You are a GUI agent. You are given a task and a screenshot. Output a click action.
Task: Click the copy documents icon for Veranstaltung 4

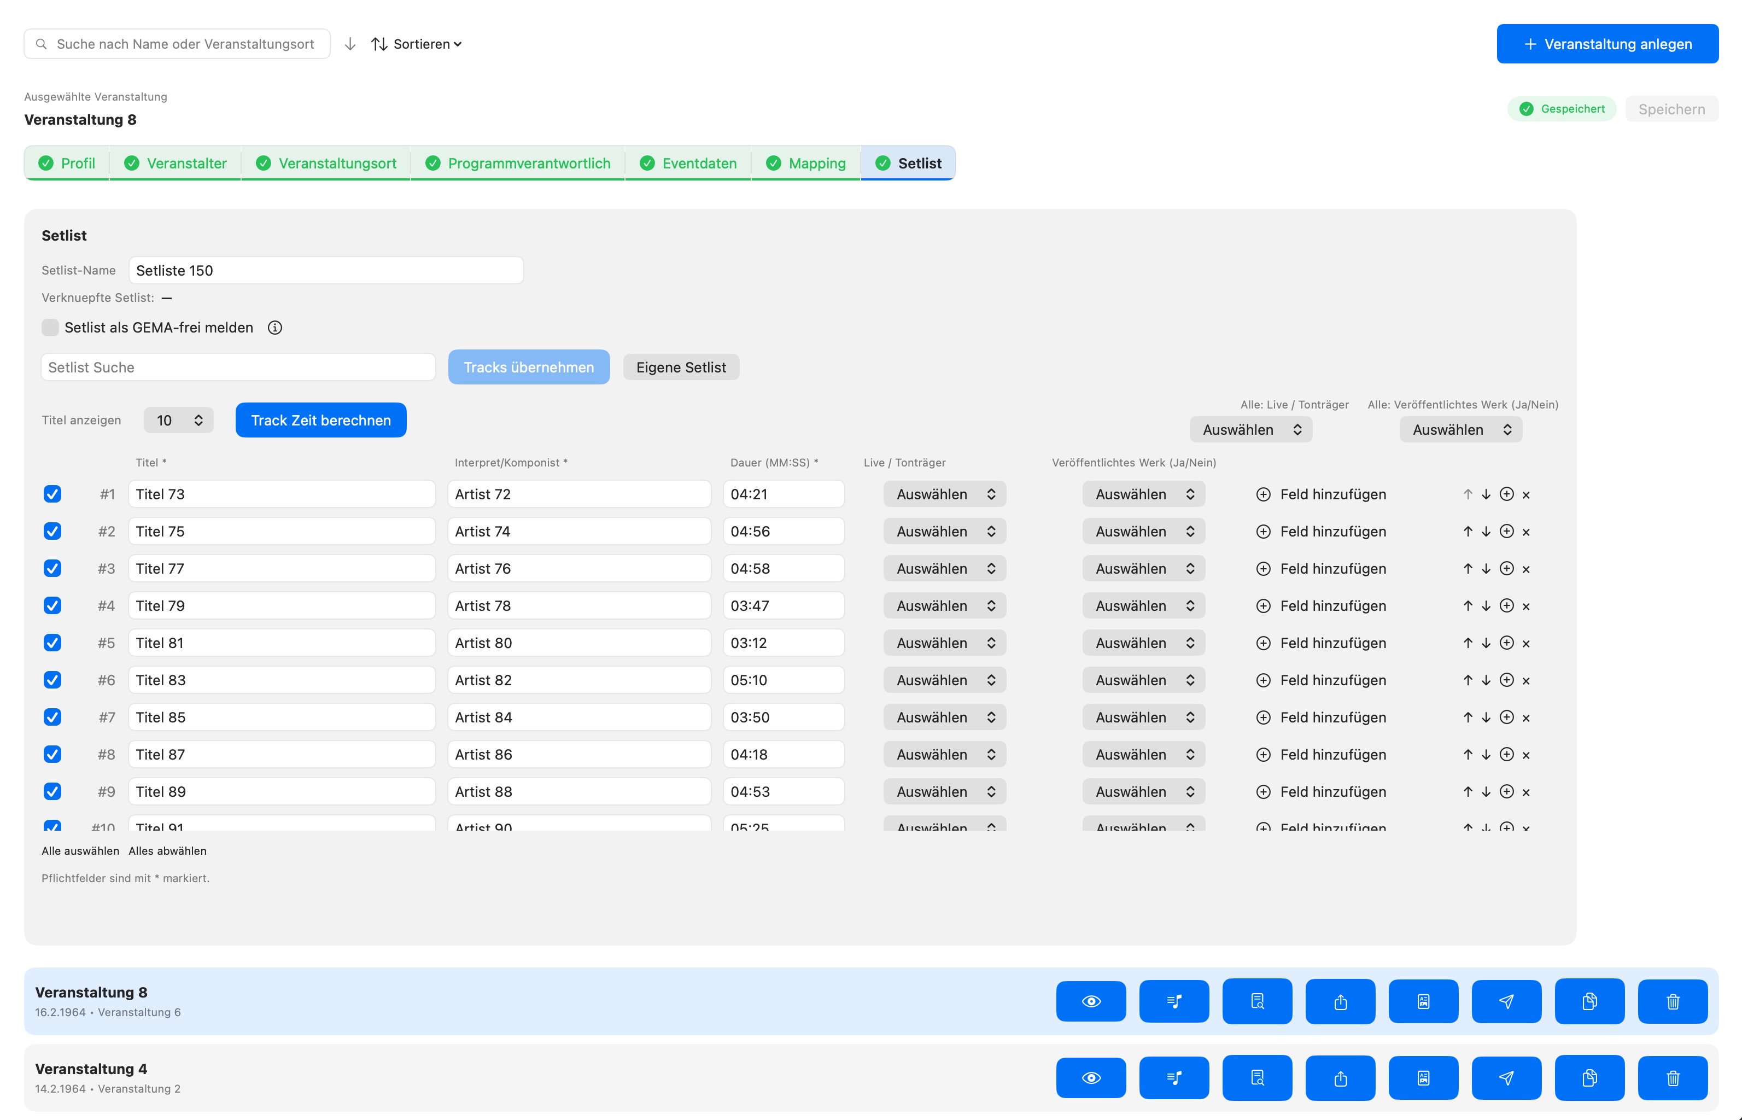pos(1589,1078)
